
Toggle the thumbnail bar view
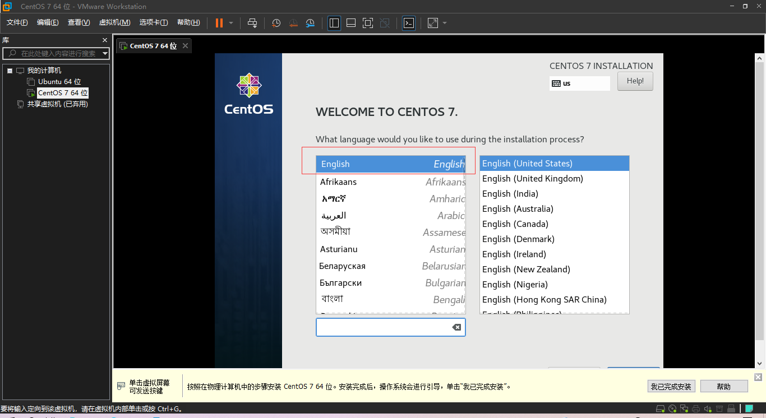[x=351, y=23]
